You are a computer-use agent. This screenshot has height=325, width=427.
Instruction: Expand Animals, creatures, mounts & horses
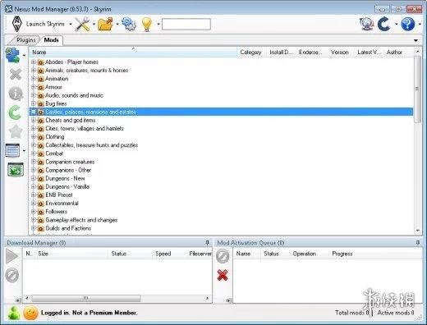click(x=34, y=71)
